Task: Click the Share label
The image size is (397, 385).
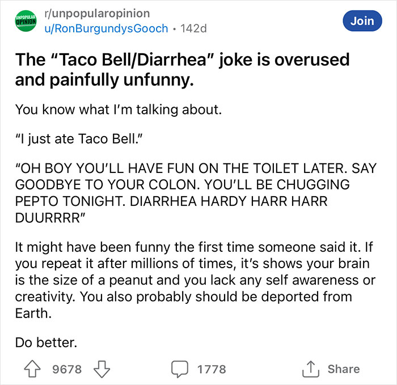Action: [x=344, y=369]
